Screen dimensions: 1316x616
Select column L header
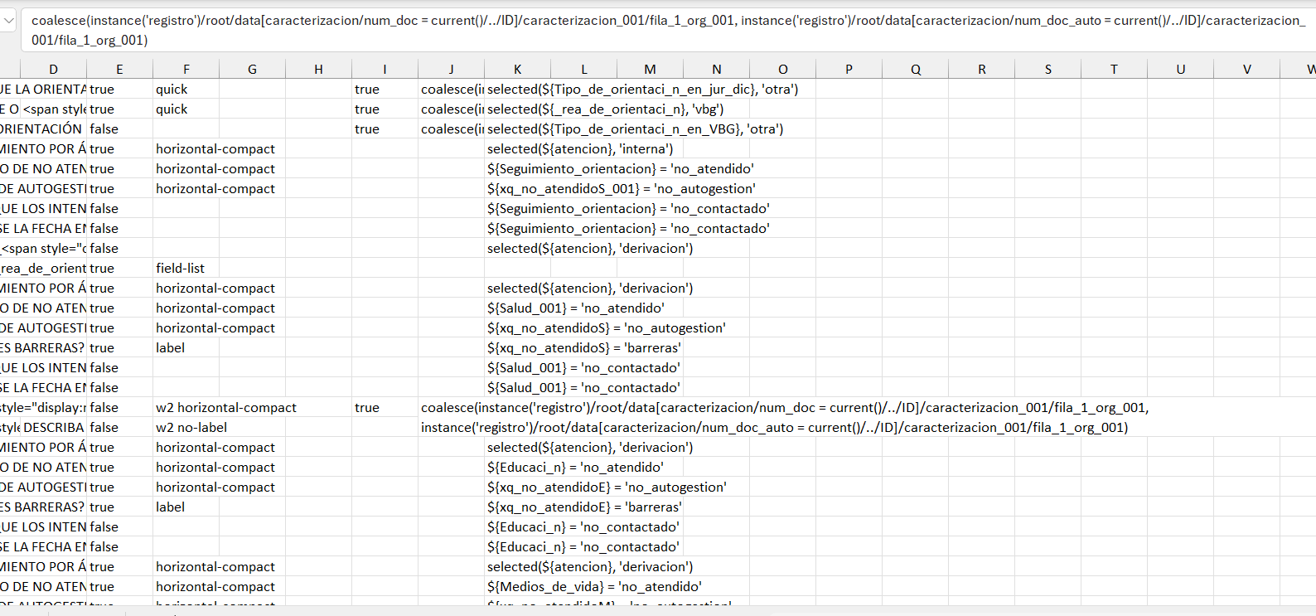tap(583, 70)
